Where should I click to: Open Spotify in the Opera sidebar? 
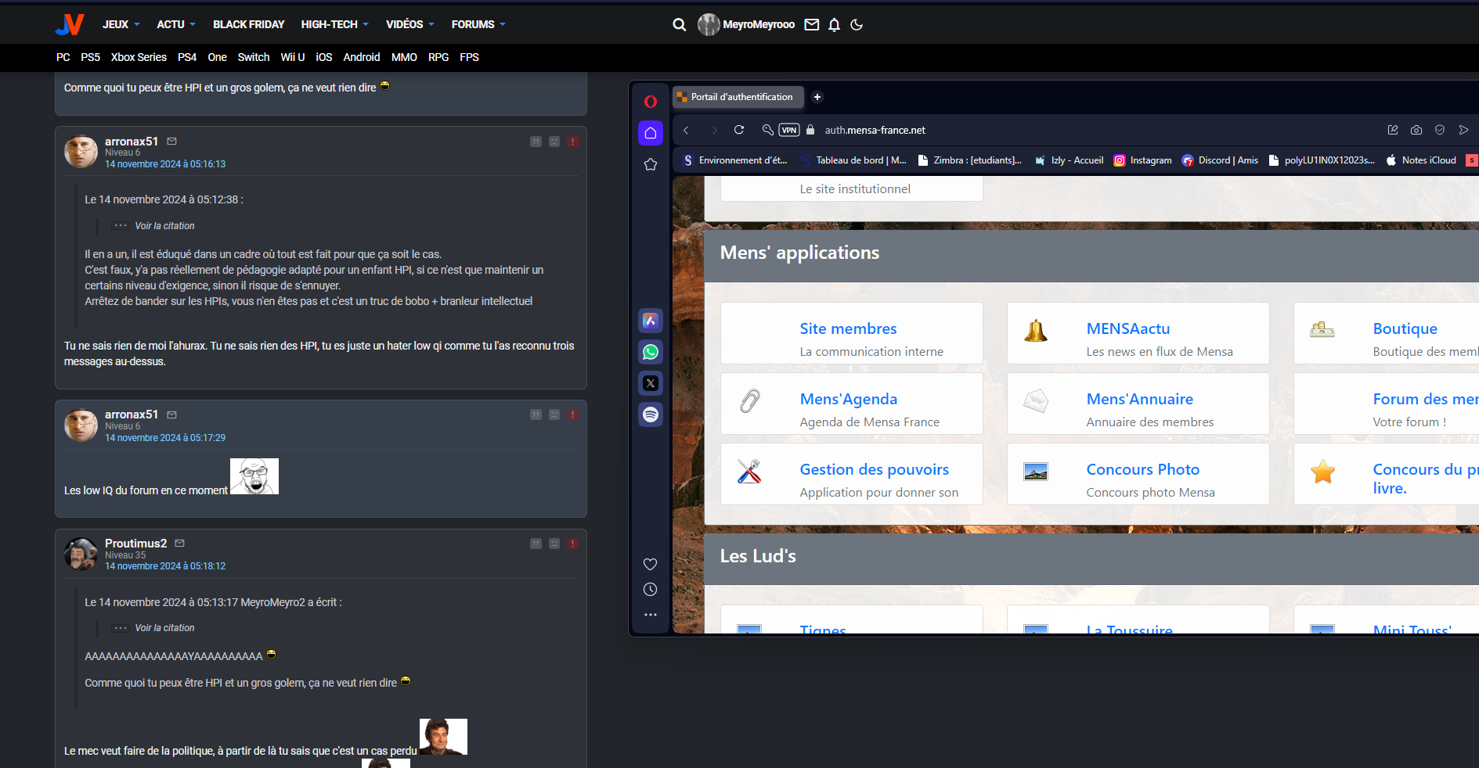(x=651, y=415)
